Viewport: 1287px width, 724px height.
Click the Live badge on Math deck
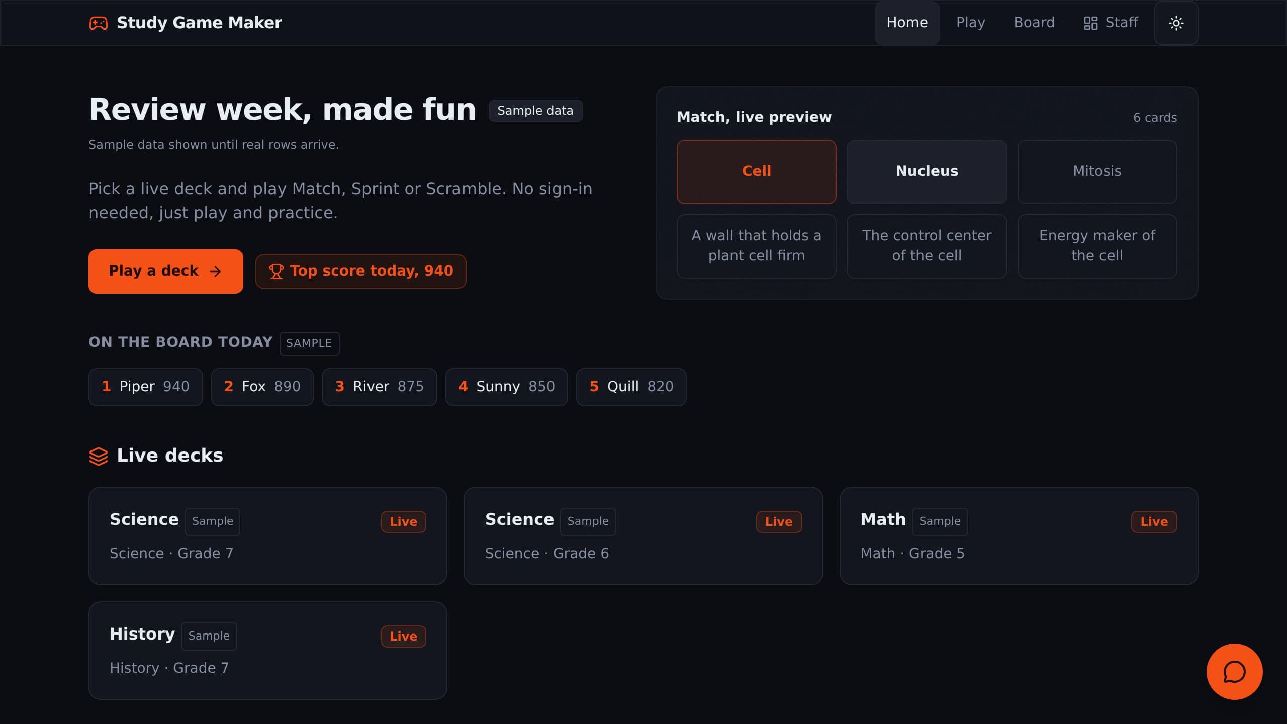point(1154,522)
